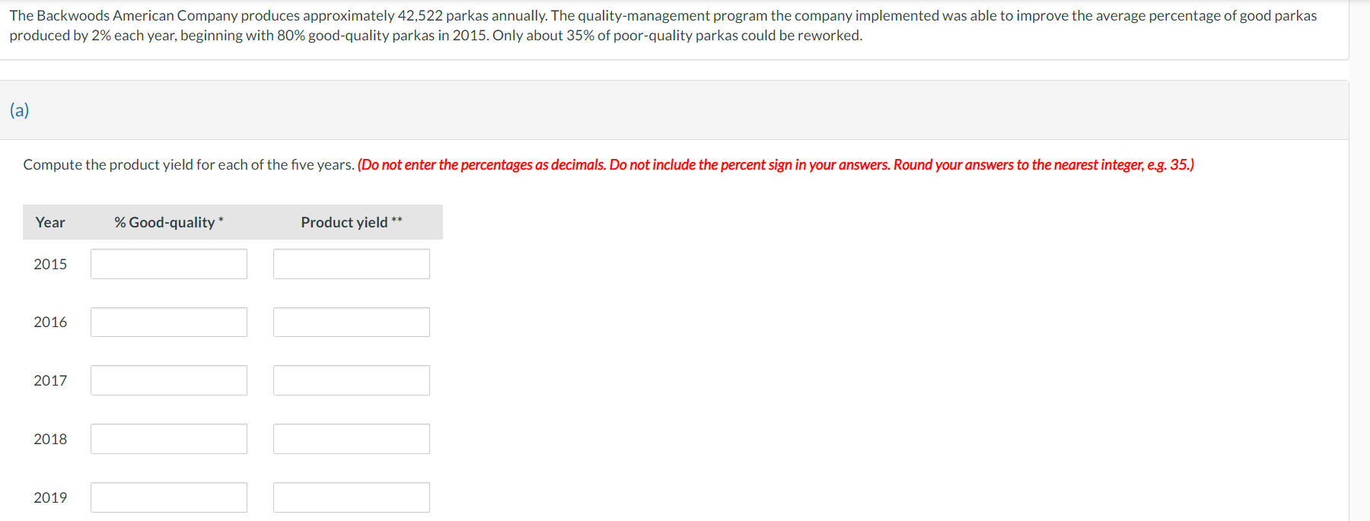Focus the 2017 Product yield field
Screen dimensions: 1370x521
click(x=352, y=380)
